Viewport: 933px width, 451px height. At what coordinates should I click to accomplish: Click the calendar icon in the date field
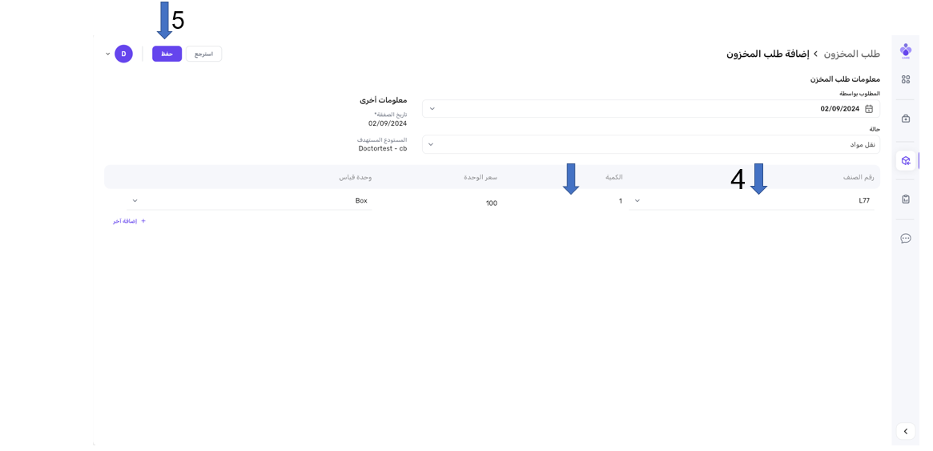(x=869, y=109)
